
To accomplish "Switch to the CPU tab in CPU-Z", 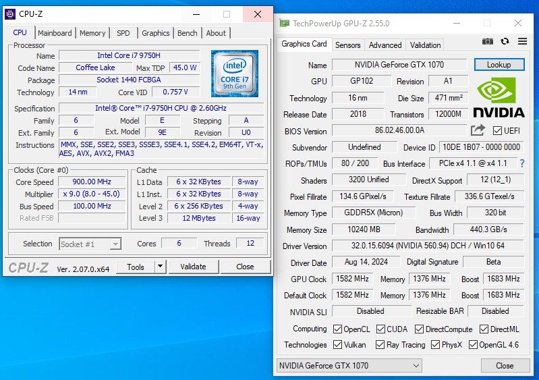I will pos(20,32).
